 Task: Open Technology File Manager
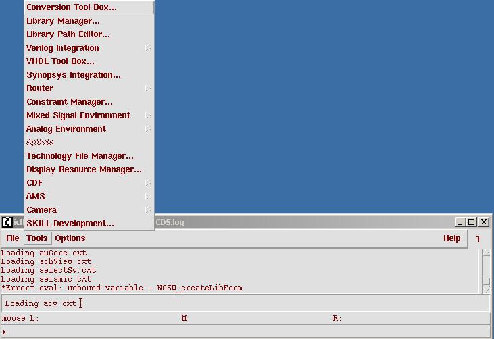80,156
